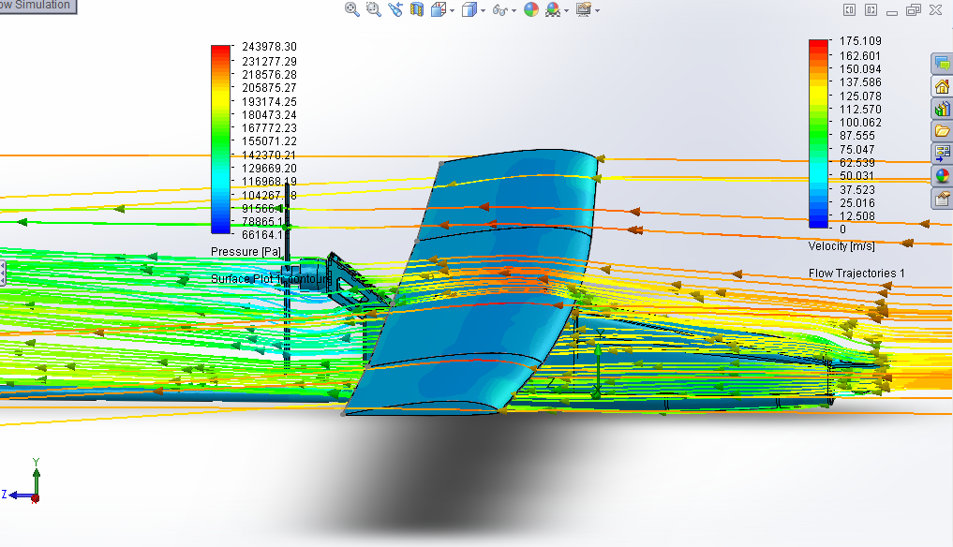Switch to the Flow Simulation tab
This screenshot has width=953, height=547.
coord(37,6)
